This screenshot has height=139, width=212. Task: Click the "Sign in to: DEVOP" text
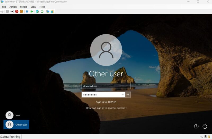pyautogui.click(x=106, y=102)
